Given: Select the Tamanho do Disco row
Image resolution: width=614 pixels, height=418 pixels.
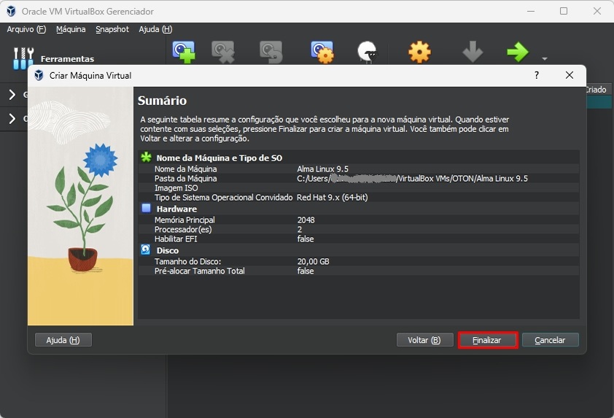Looking at the screenshot, I should (x=358, y=261).
